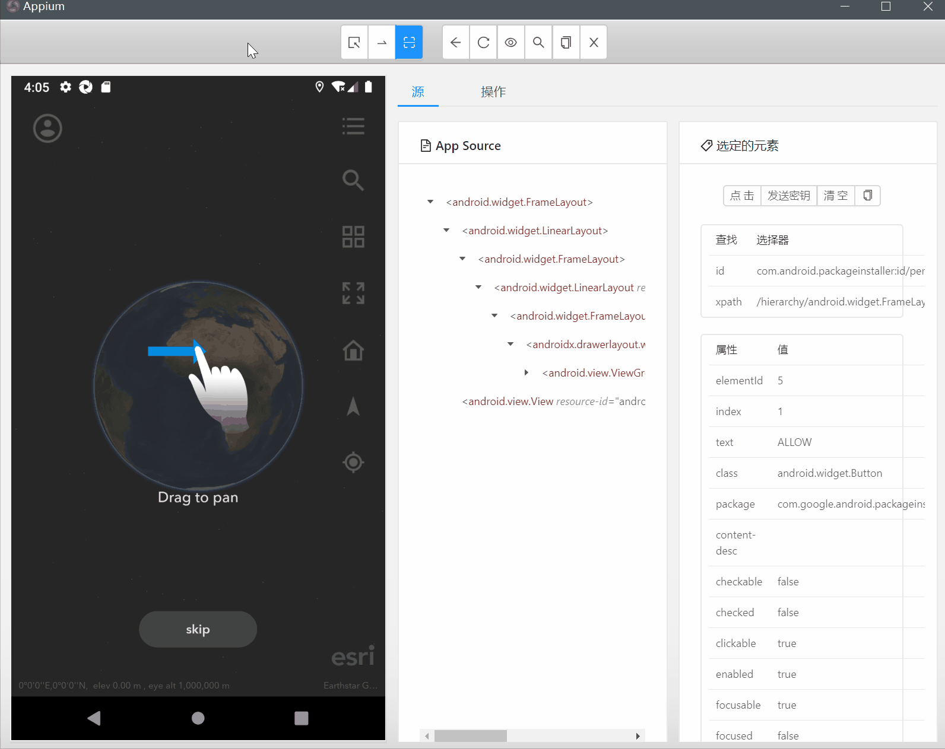The image size is (945, 749).
Task: Switch to the 操作 tab
Action: (493, 92)
